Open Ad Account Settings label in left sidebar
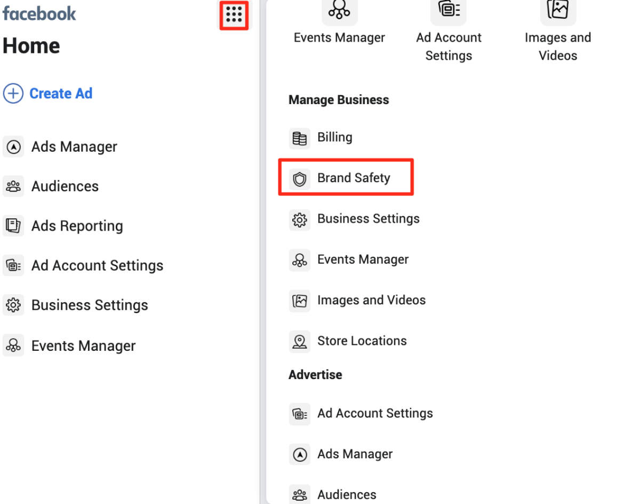Screen dimensions: 624x504 (98, 265)
